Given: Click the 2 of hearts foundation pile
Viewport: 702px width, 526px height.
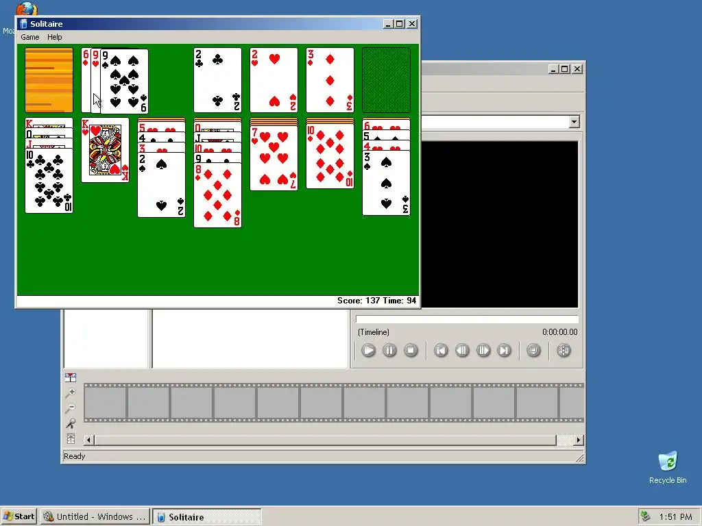Looking at the screenshot, I should (274, 80).
